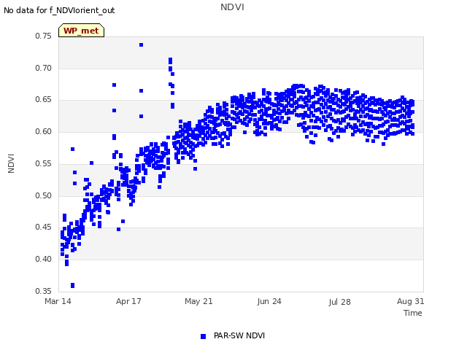This screenshot has width=467, height=350.
Task: Click the 0.75 y-axis tick label
Action: pyautogui.click(x=43, y=36)
